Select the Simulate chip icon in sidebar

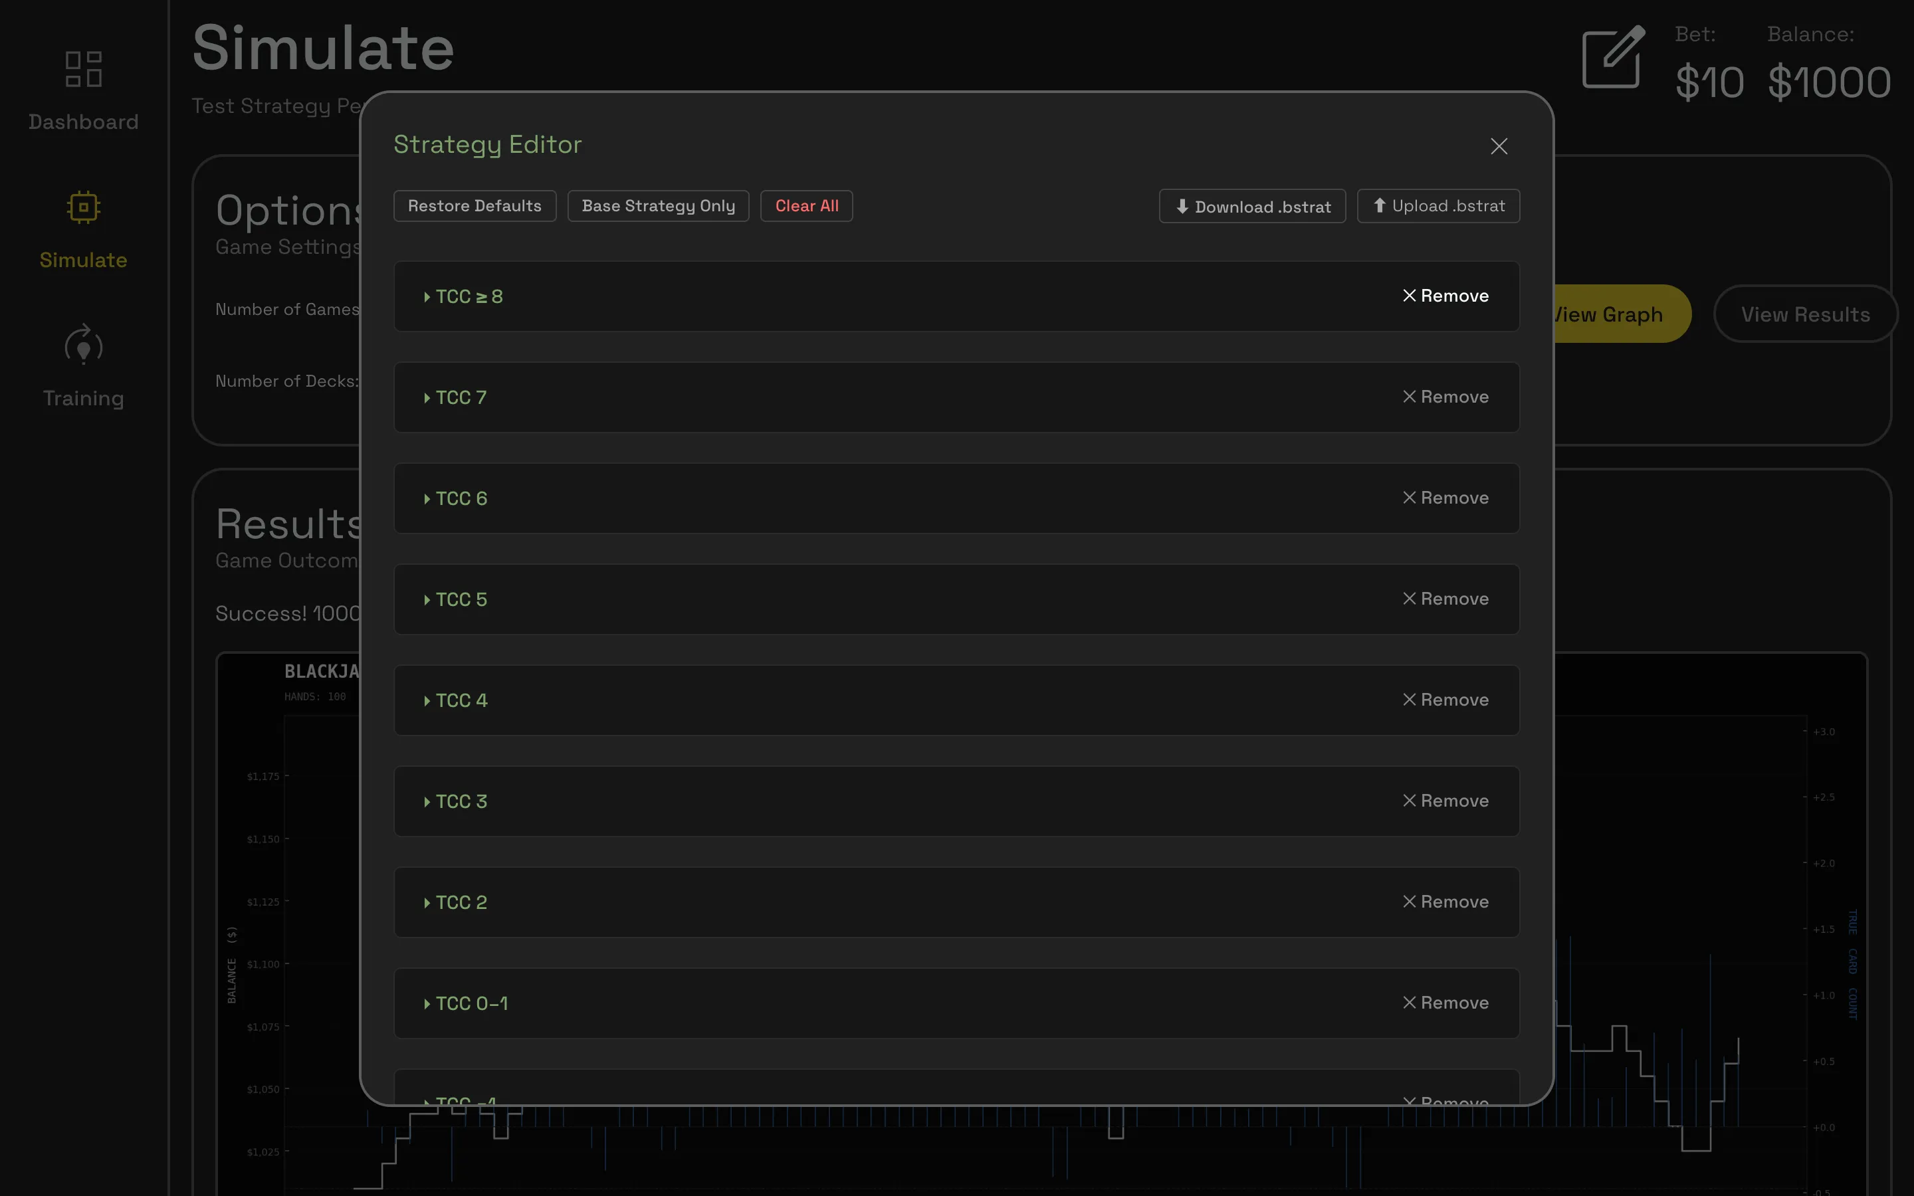[83, 207]
